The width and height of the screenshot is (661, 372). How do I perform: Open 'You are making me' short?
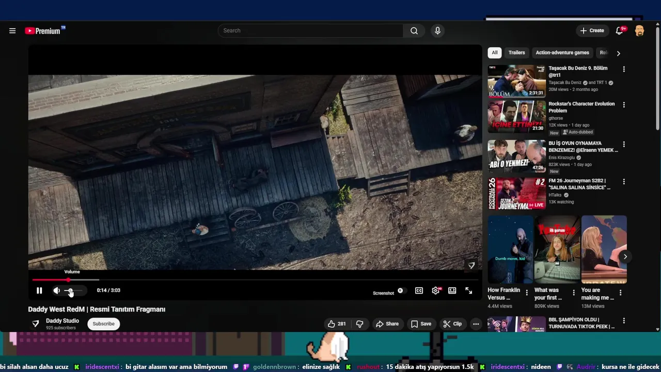pos(604,250)
